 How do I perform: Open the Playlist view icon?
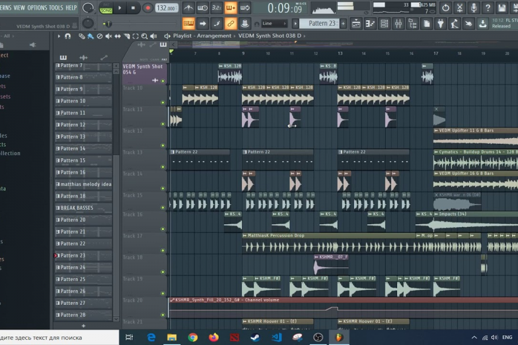point(356,24)
